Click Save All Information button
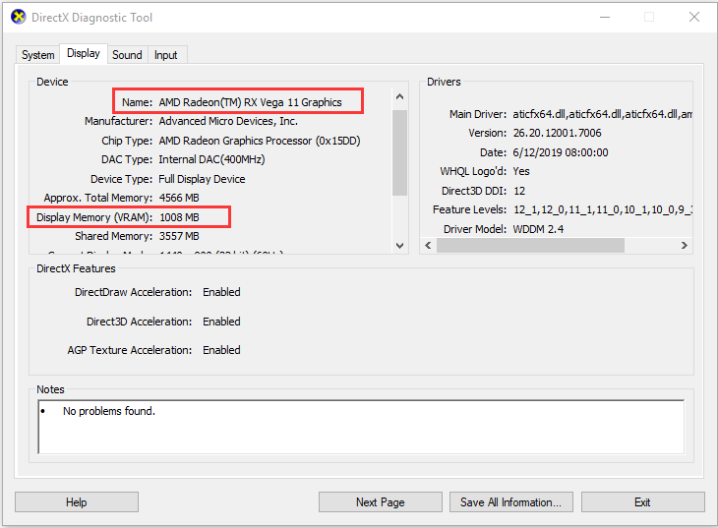 coord(511,501)
